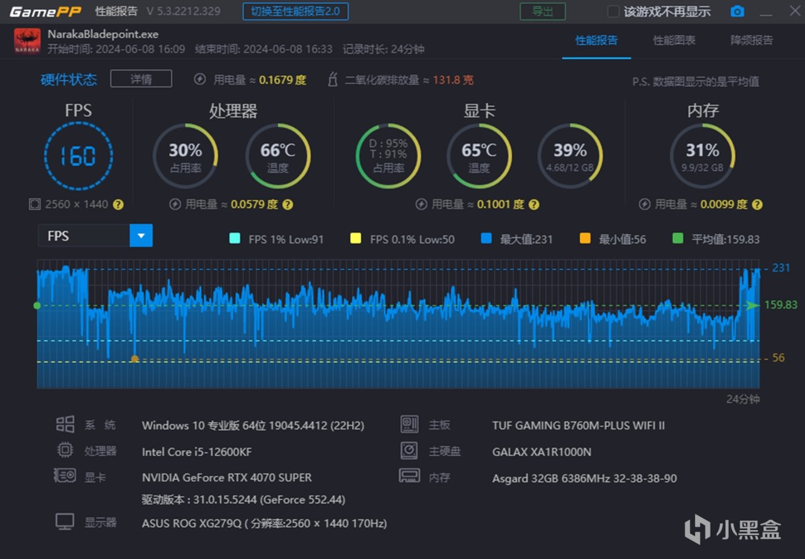Open help icon beside 0.0099 度
Viewport: 805px width, 559px height.
click(757, 204)
